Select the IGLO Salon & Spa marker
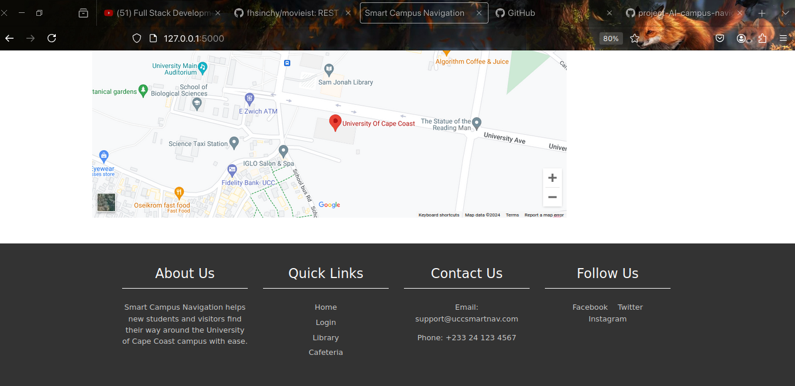Viewport: 795px width, 386px height. (x=283, y=151)
